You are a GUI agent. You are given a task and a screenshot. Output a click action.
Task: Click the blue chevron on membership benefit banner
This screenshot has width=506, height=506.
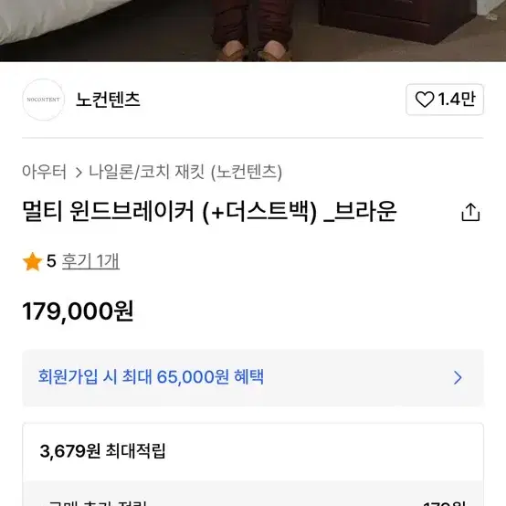coord(458,377)
